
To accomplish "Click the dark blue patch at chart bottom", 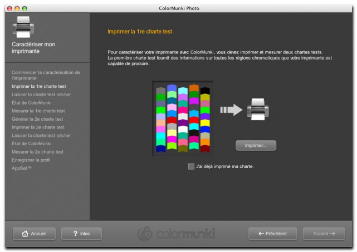I will click(160, 149).
